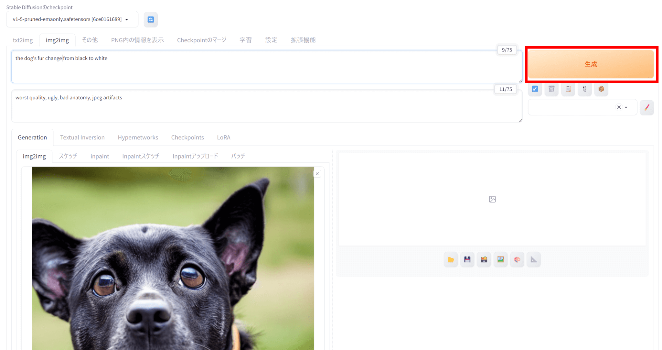Switch to the Checkpoints tab

tap(187, 137)
